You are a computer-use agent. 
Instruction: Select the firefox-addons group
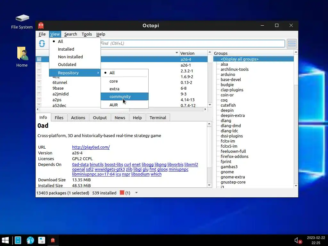pyautogui.click(x=234, y=156)
